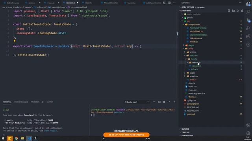Switch to VS Code in the taskbar
This screenshot has height=141, width=252.
tap(29, 138)
